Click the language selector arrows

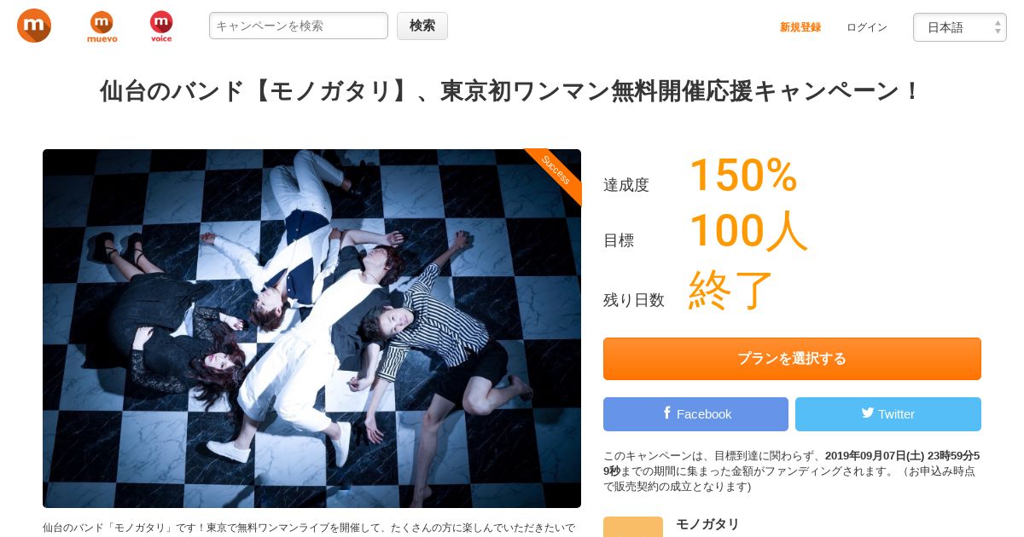coord(998,27)
